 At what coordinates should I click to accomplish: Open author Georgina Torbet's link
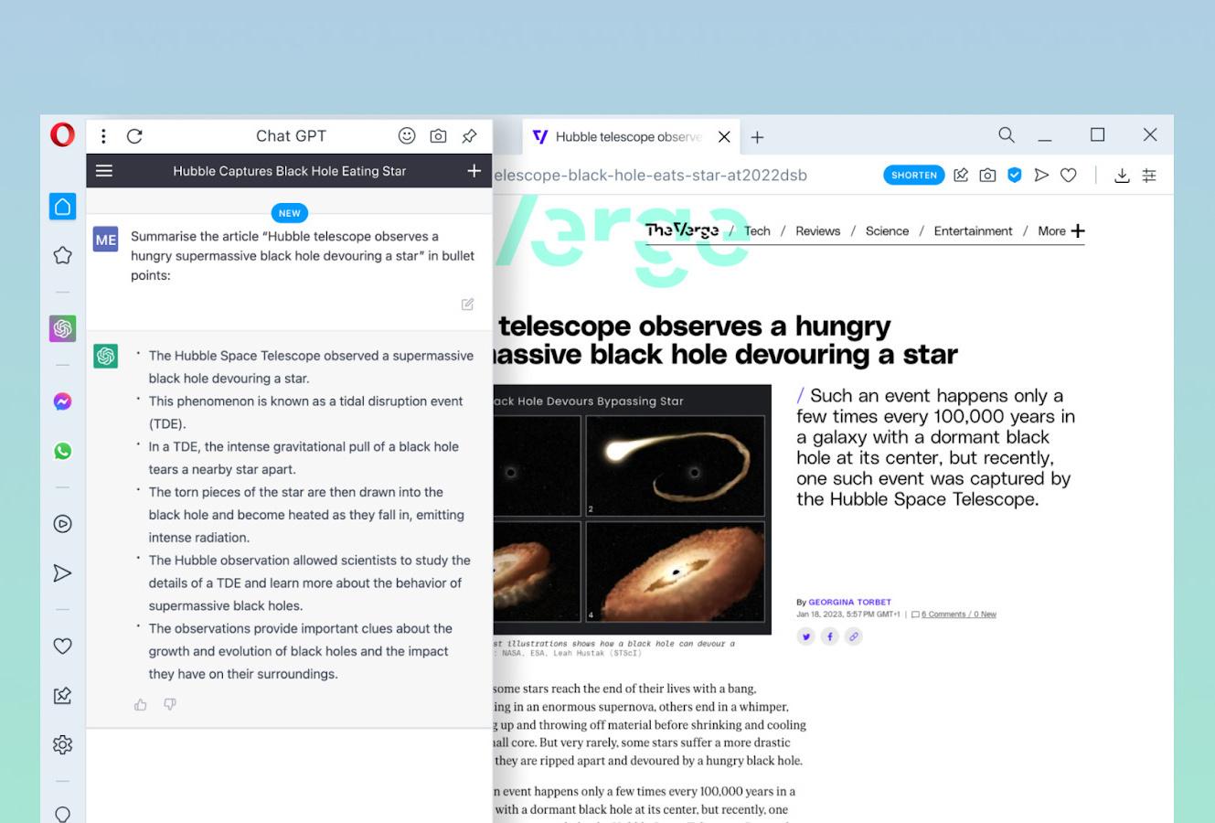(849, 602)
